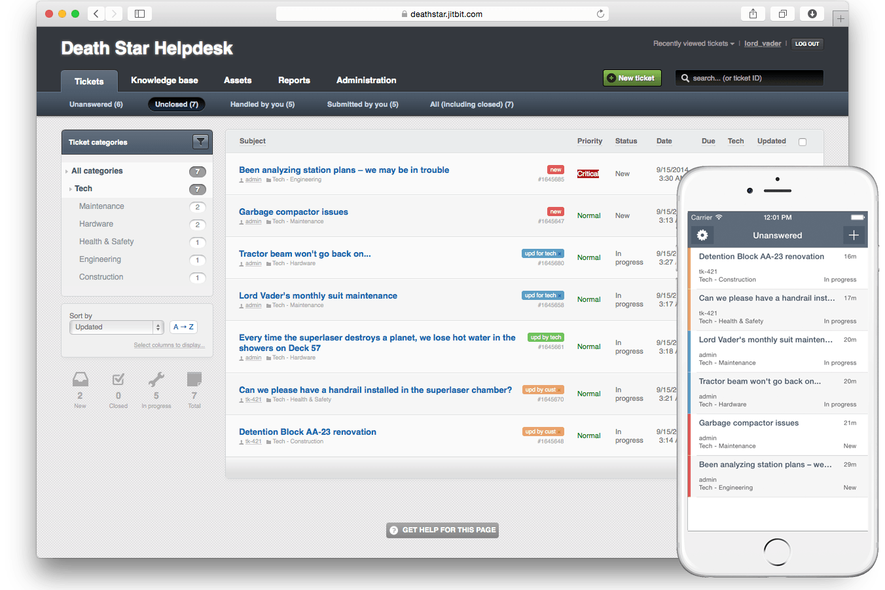
Task: Click the New tickets inbox icon
Action: click(80, 378)
